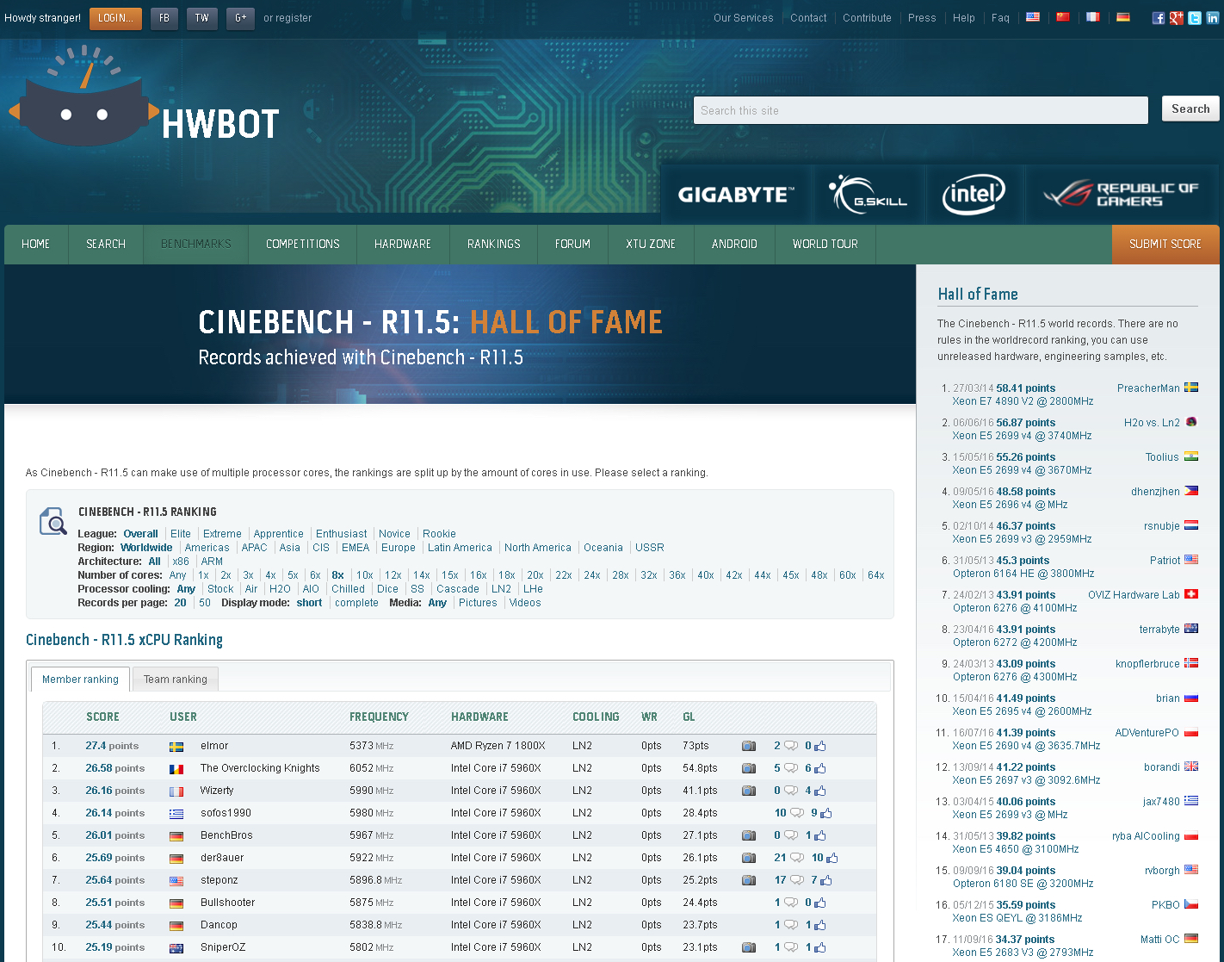
Task: Open the Twitter social icon in the header
Action: pyautogui.click(x=1195, y=18)
